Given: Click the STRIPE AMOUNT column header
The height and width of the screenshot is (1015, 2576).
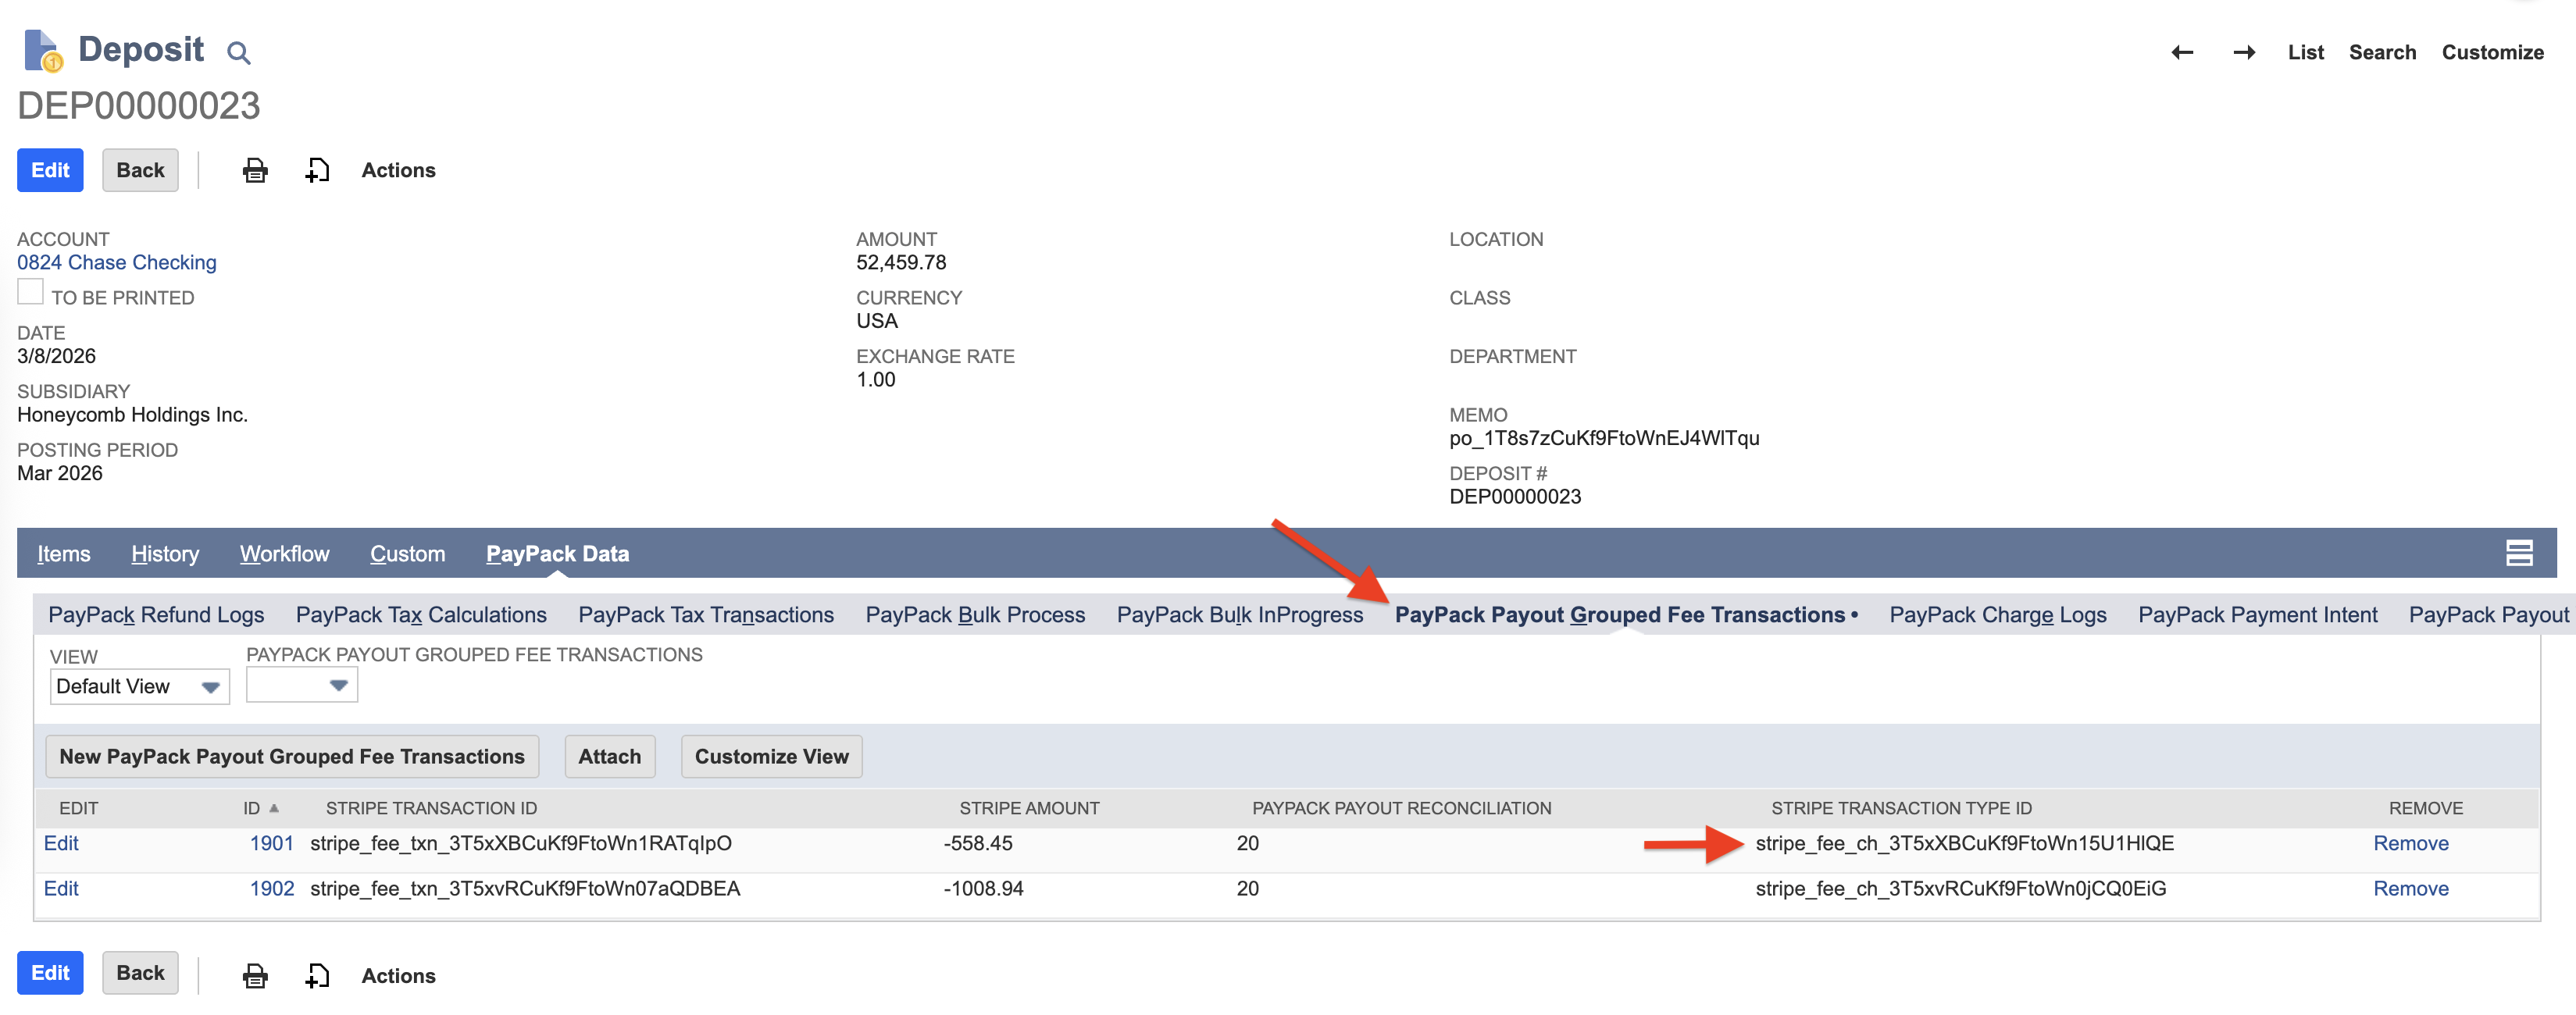Looking at the screenshot, I should [x=1029, y=808].
